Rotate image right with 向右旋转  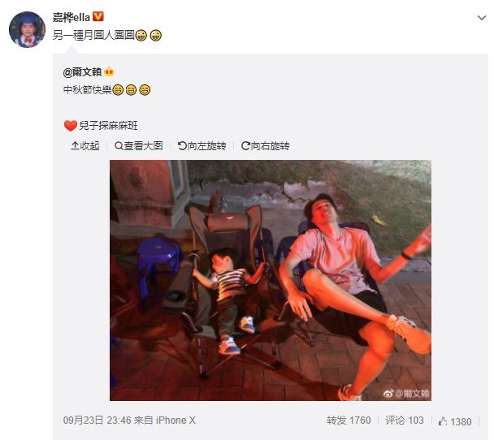pyautogui.click(x=265, y=146)
